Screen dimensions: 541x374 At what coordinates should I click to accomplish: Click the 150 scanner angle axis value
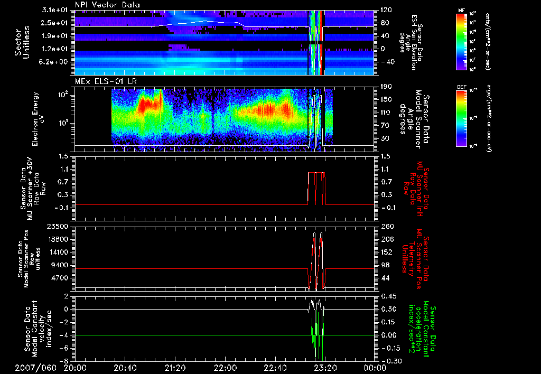pyautogui.click(x=386, y=99)
